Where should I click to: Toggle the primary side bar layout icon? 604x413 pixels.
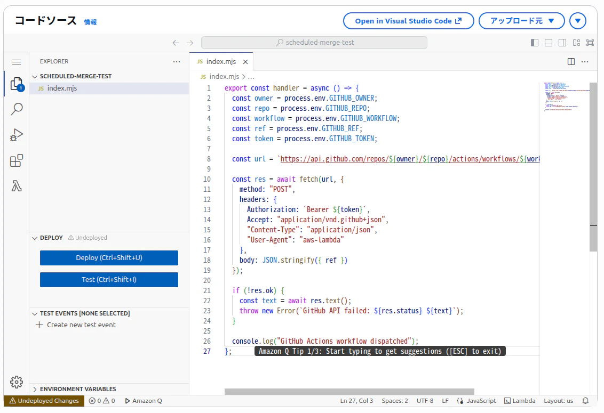click(535, 43)
